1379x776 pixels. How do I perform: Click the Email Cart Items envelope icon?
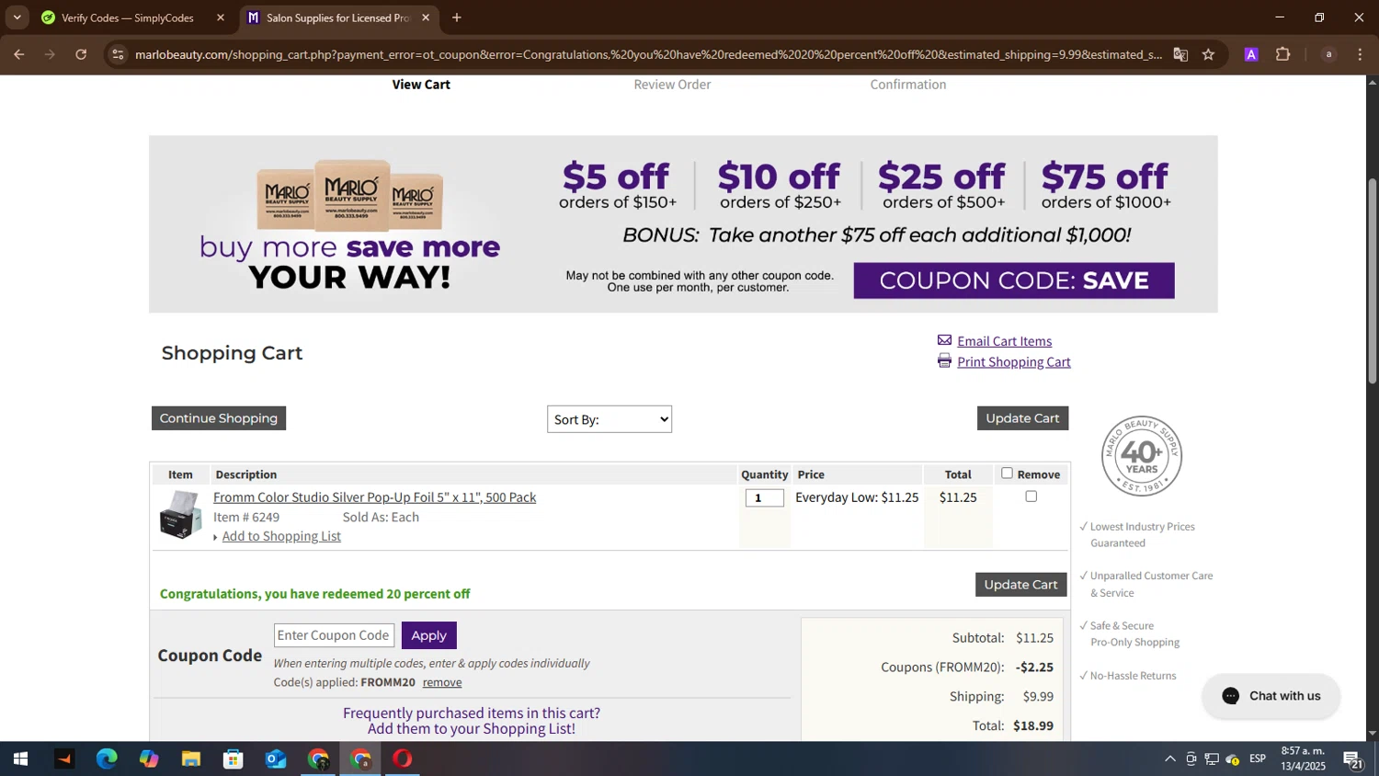944,340
